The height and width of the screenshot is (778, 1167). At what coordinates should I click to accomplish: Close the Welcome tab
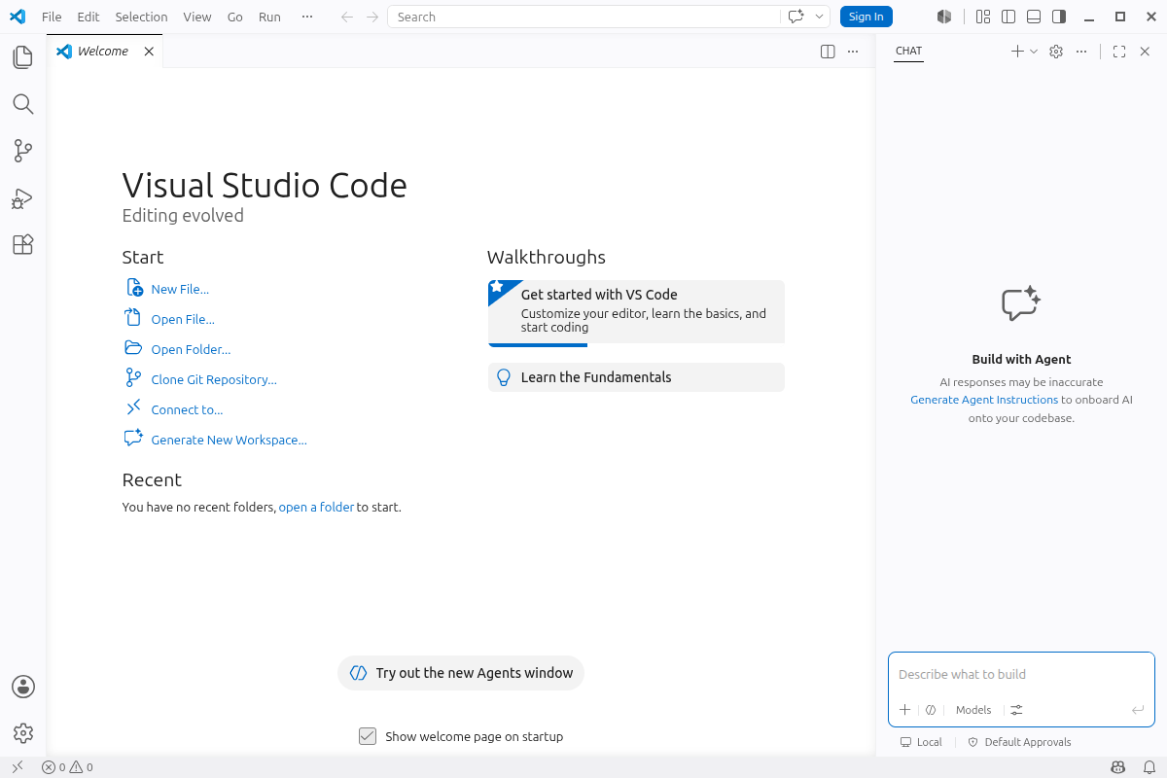click(149, 52)
